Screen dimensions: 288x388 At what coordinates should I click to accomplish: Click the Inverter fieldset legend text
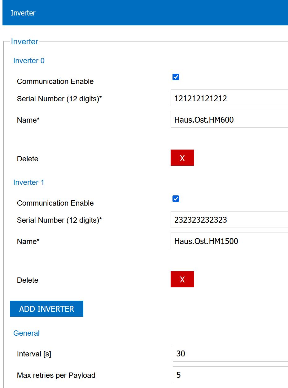click(24, 41)
